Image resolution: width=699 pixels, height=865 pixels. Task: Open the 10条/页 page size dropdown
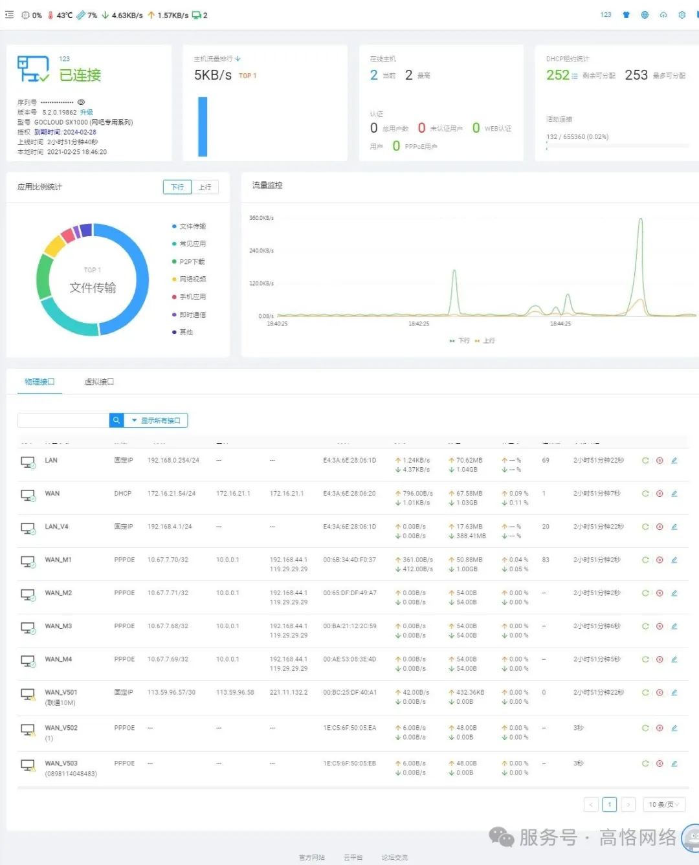coord(663,805)
